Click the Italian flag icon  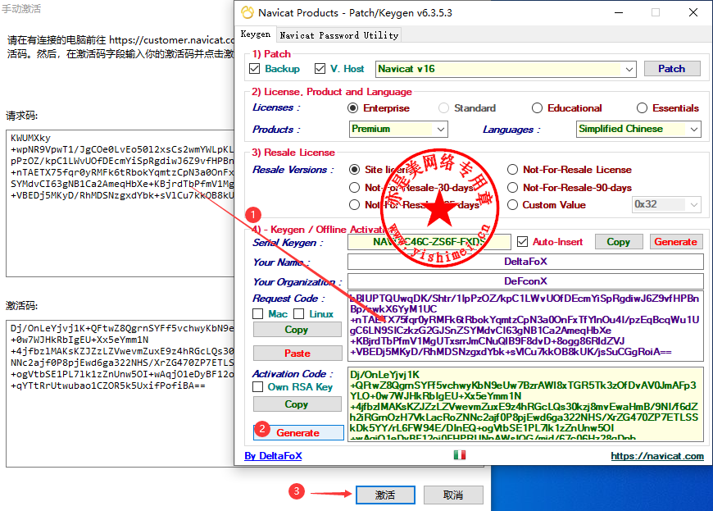point(459,455)
